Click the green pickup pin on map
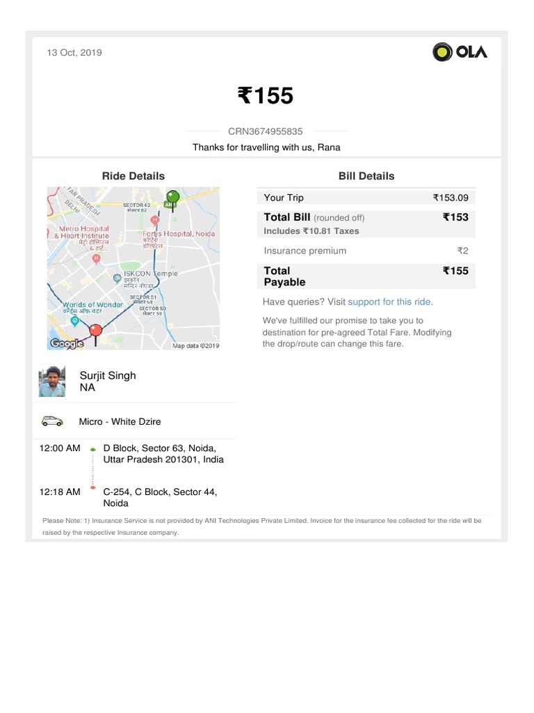534x713 pixels. point(173,197)
